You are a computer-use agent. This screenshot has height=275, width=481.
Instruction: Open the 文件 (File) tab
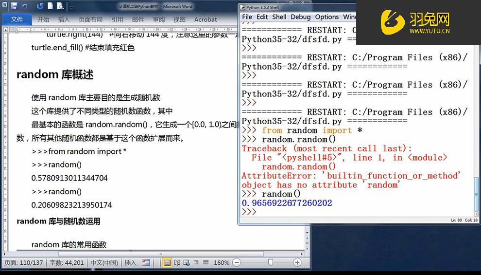17,19
